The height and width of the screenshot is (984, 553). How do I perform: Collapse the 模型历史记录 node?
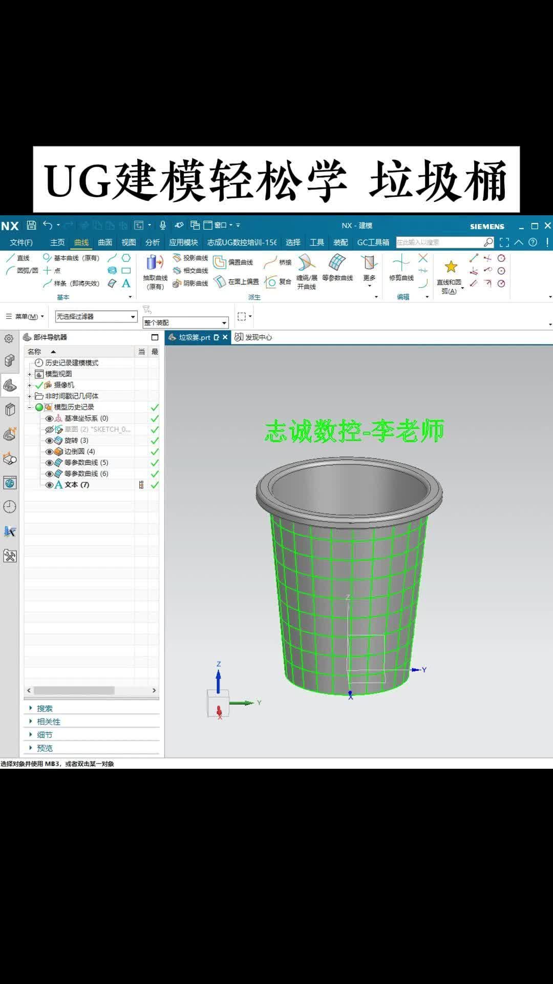tap(30, 407)
